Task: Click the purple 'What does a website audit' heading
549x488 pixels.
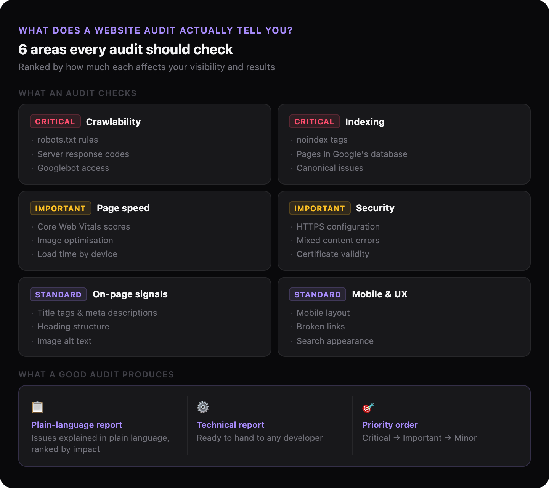Action: 156,30
